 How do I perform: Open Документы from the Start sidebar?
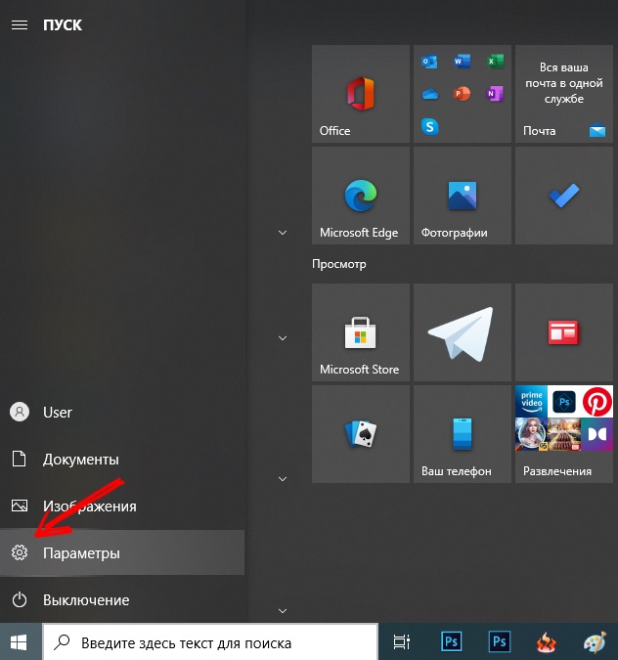(122, 459)
